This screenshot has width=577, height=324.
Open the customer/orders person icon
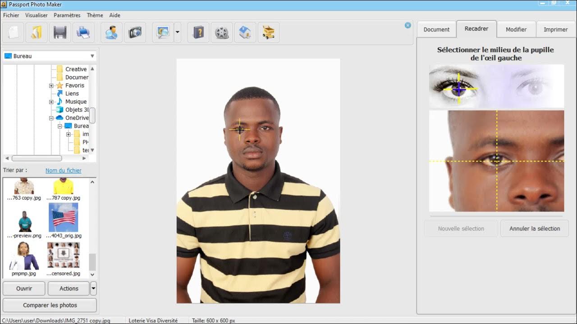pyautogui.click(x=111, y=32)
